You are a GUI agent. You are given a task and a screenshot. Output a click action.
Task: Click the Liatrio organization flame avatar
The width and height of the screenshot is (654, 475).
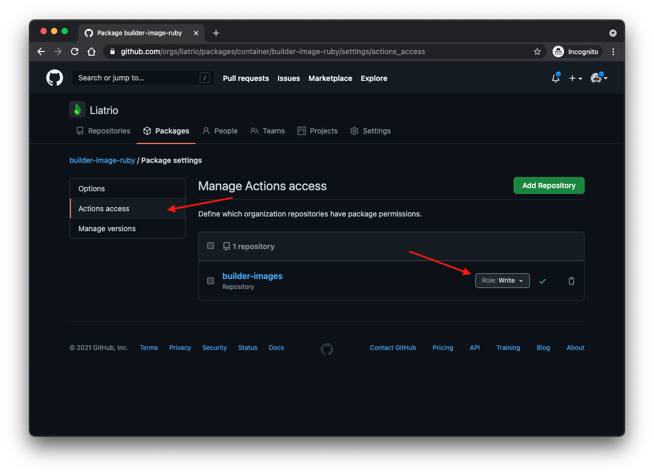point(77,110)
